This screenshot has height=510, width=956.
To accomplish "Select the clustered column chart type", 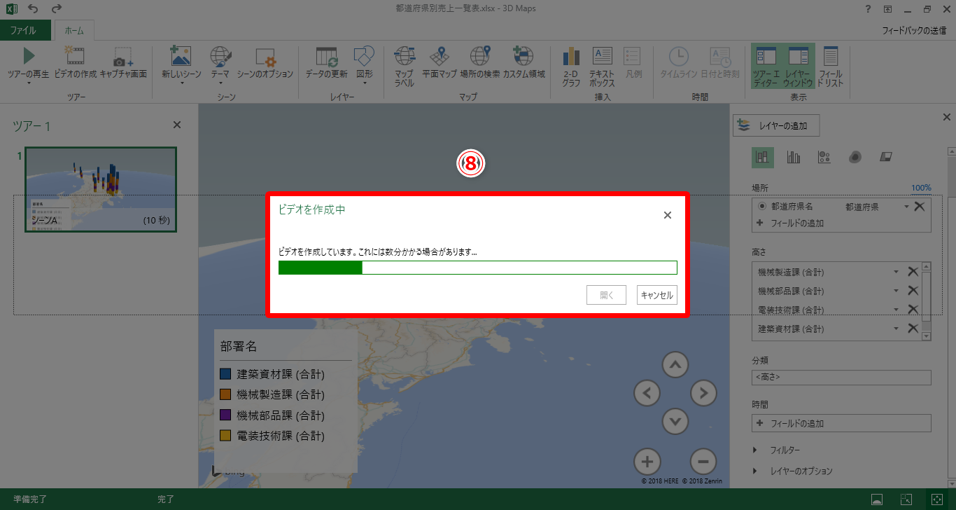I will [794, 158].
